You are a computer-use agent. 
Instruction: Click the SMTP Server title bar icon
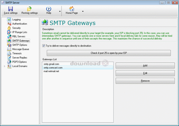coord(3,3)
